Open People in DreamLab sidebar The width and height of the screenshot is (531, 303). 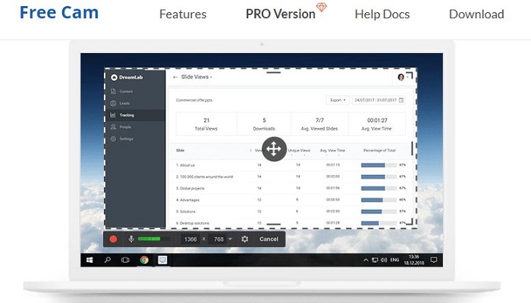tap(125, 127)
